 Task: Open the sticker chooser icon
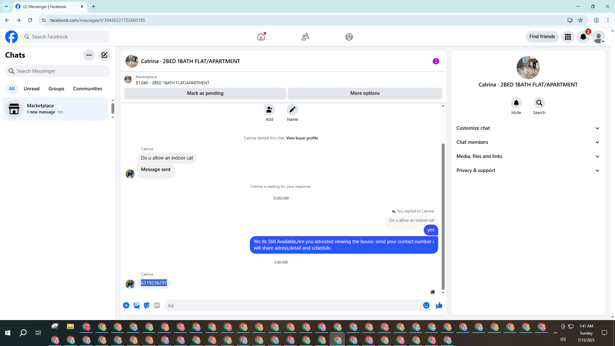click(x=147, y=305)
